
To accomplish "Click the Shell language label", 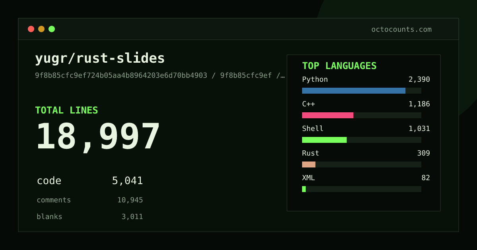I will coord(313,129).
